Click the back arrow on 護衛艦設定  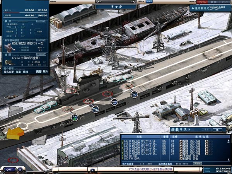click(193, 8)
